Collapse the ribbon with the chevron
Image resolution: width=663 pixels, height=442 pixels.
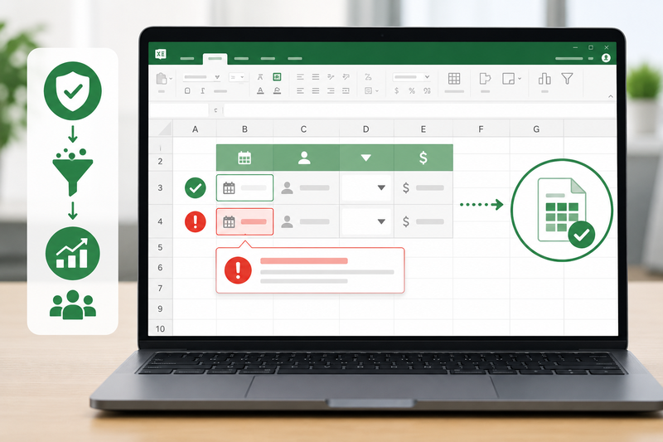click(611, 96)
